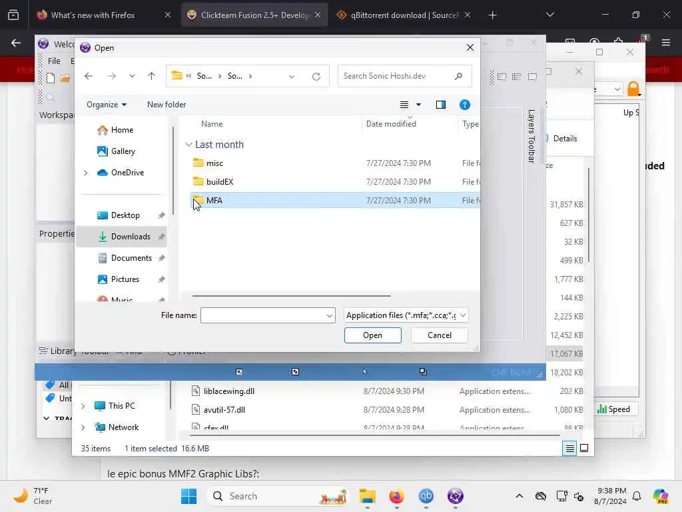Select OneDrive in navigation pane
Screen dimensions: 682x512
pyautogui.click(x=121, y=173)
